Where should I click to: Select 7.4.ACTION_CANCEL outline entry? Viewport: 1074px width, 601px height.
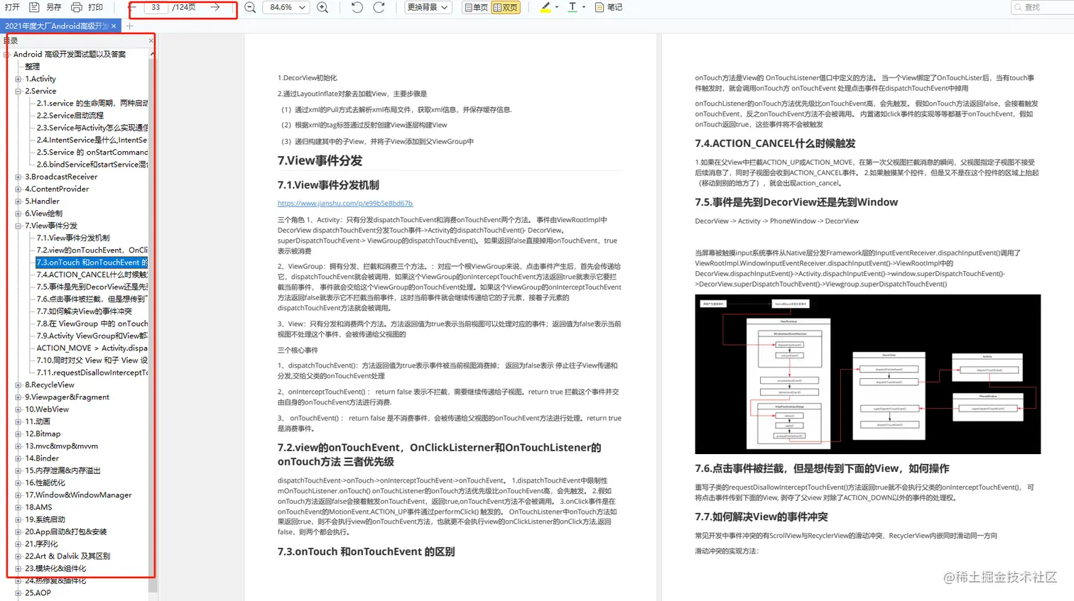pyautogui.click(x=92, y=275)
